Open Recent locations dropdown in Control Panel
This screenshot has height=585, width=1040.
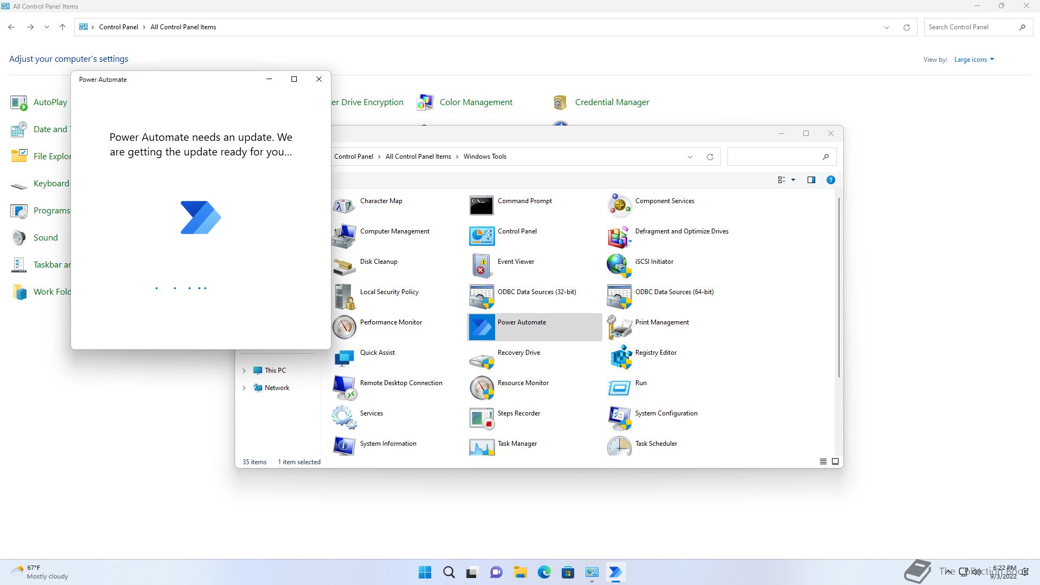coord(47,27)
